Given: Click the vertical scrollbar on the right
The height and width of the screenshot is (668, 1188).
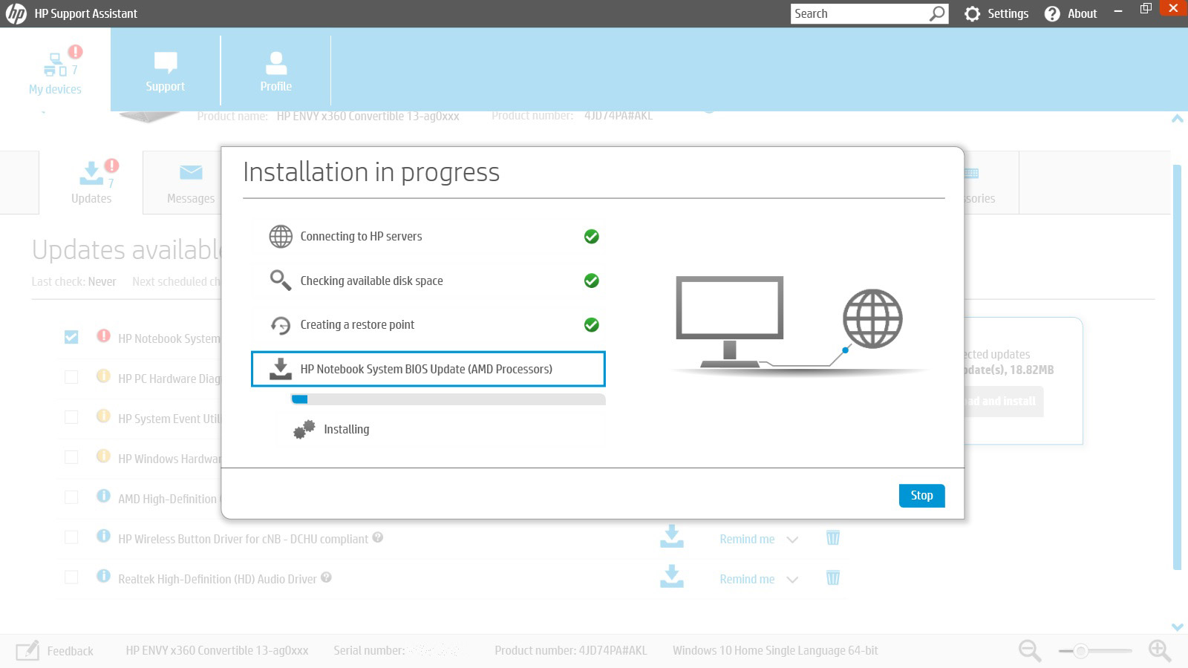Looking at the screenshot, I should (x=1177, y=367).
